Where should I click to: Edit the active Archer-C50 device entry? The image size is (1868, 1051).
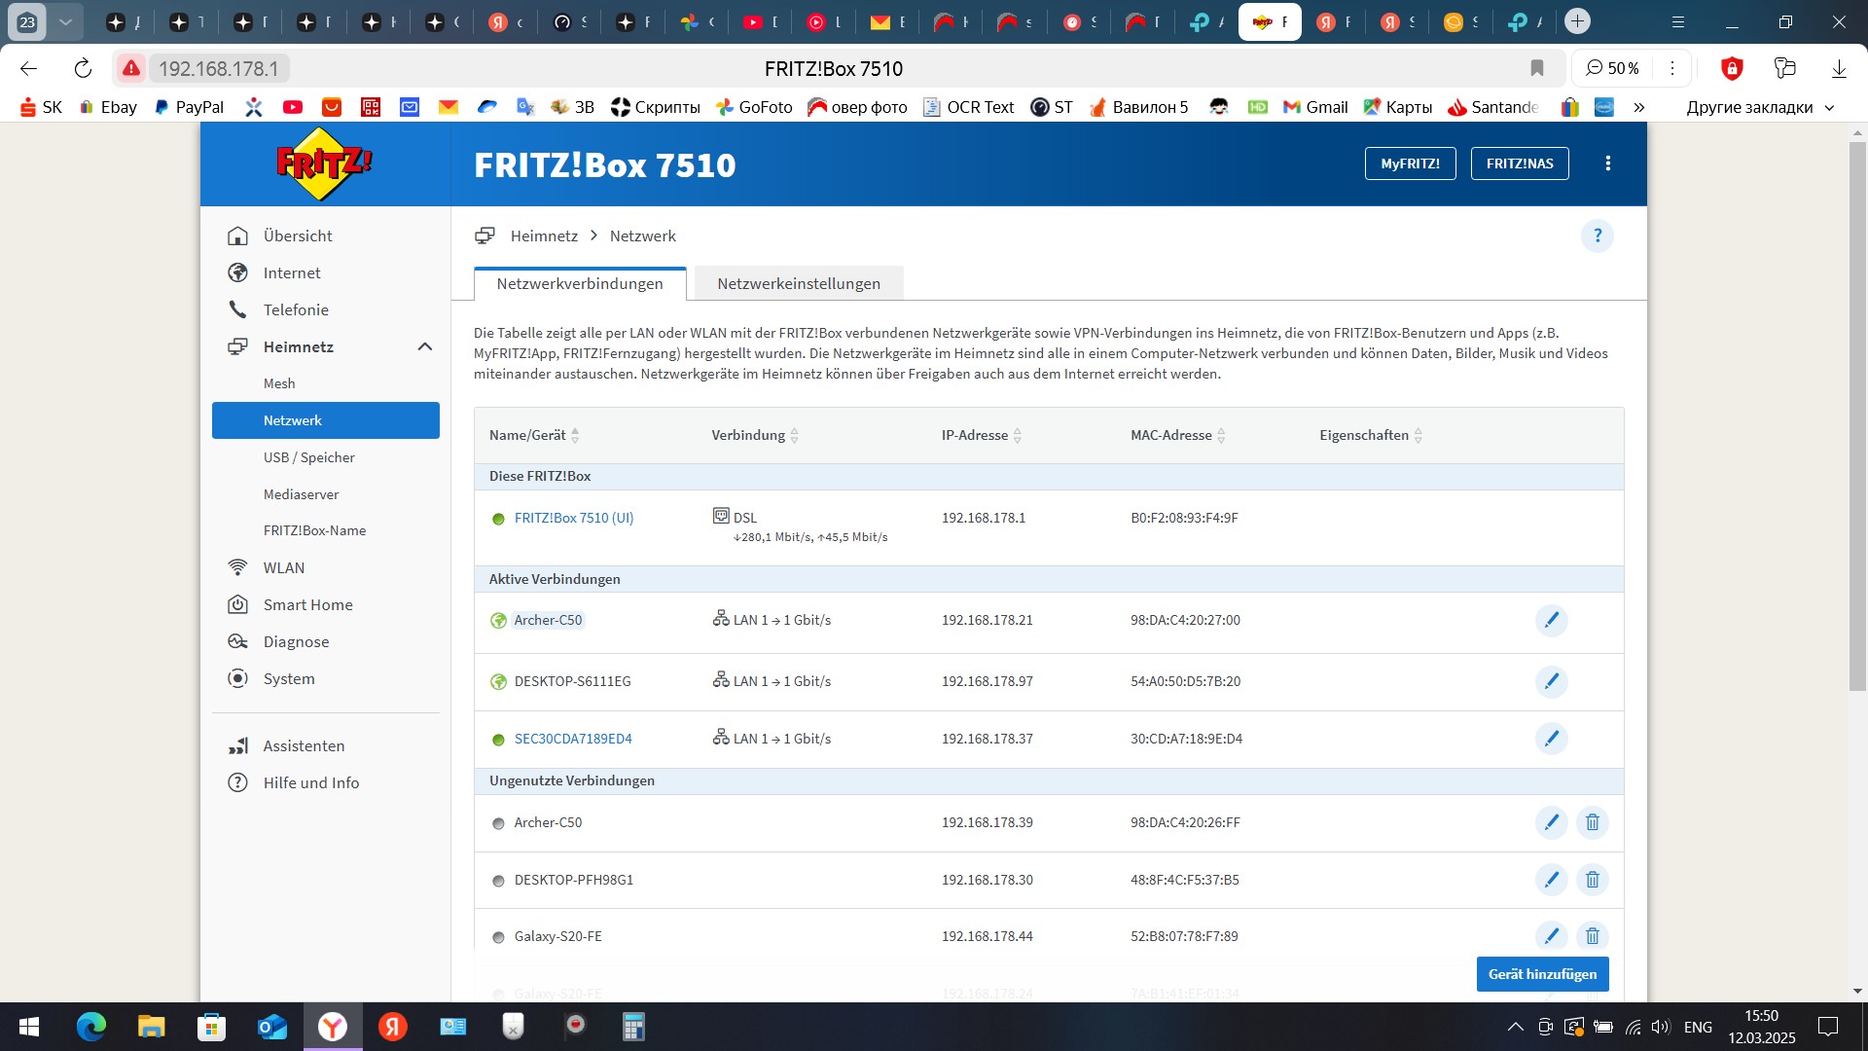(1551, 620)
